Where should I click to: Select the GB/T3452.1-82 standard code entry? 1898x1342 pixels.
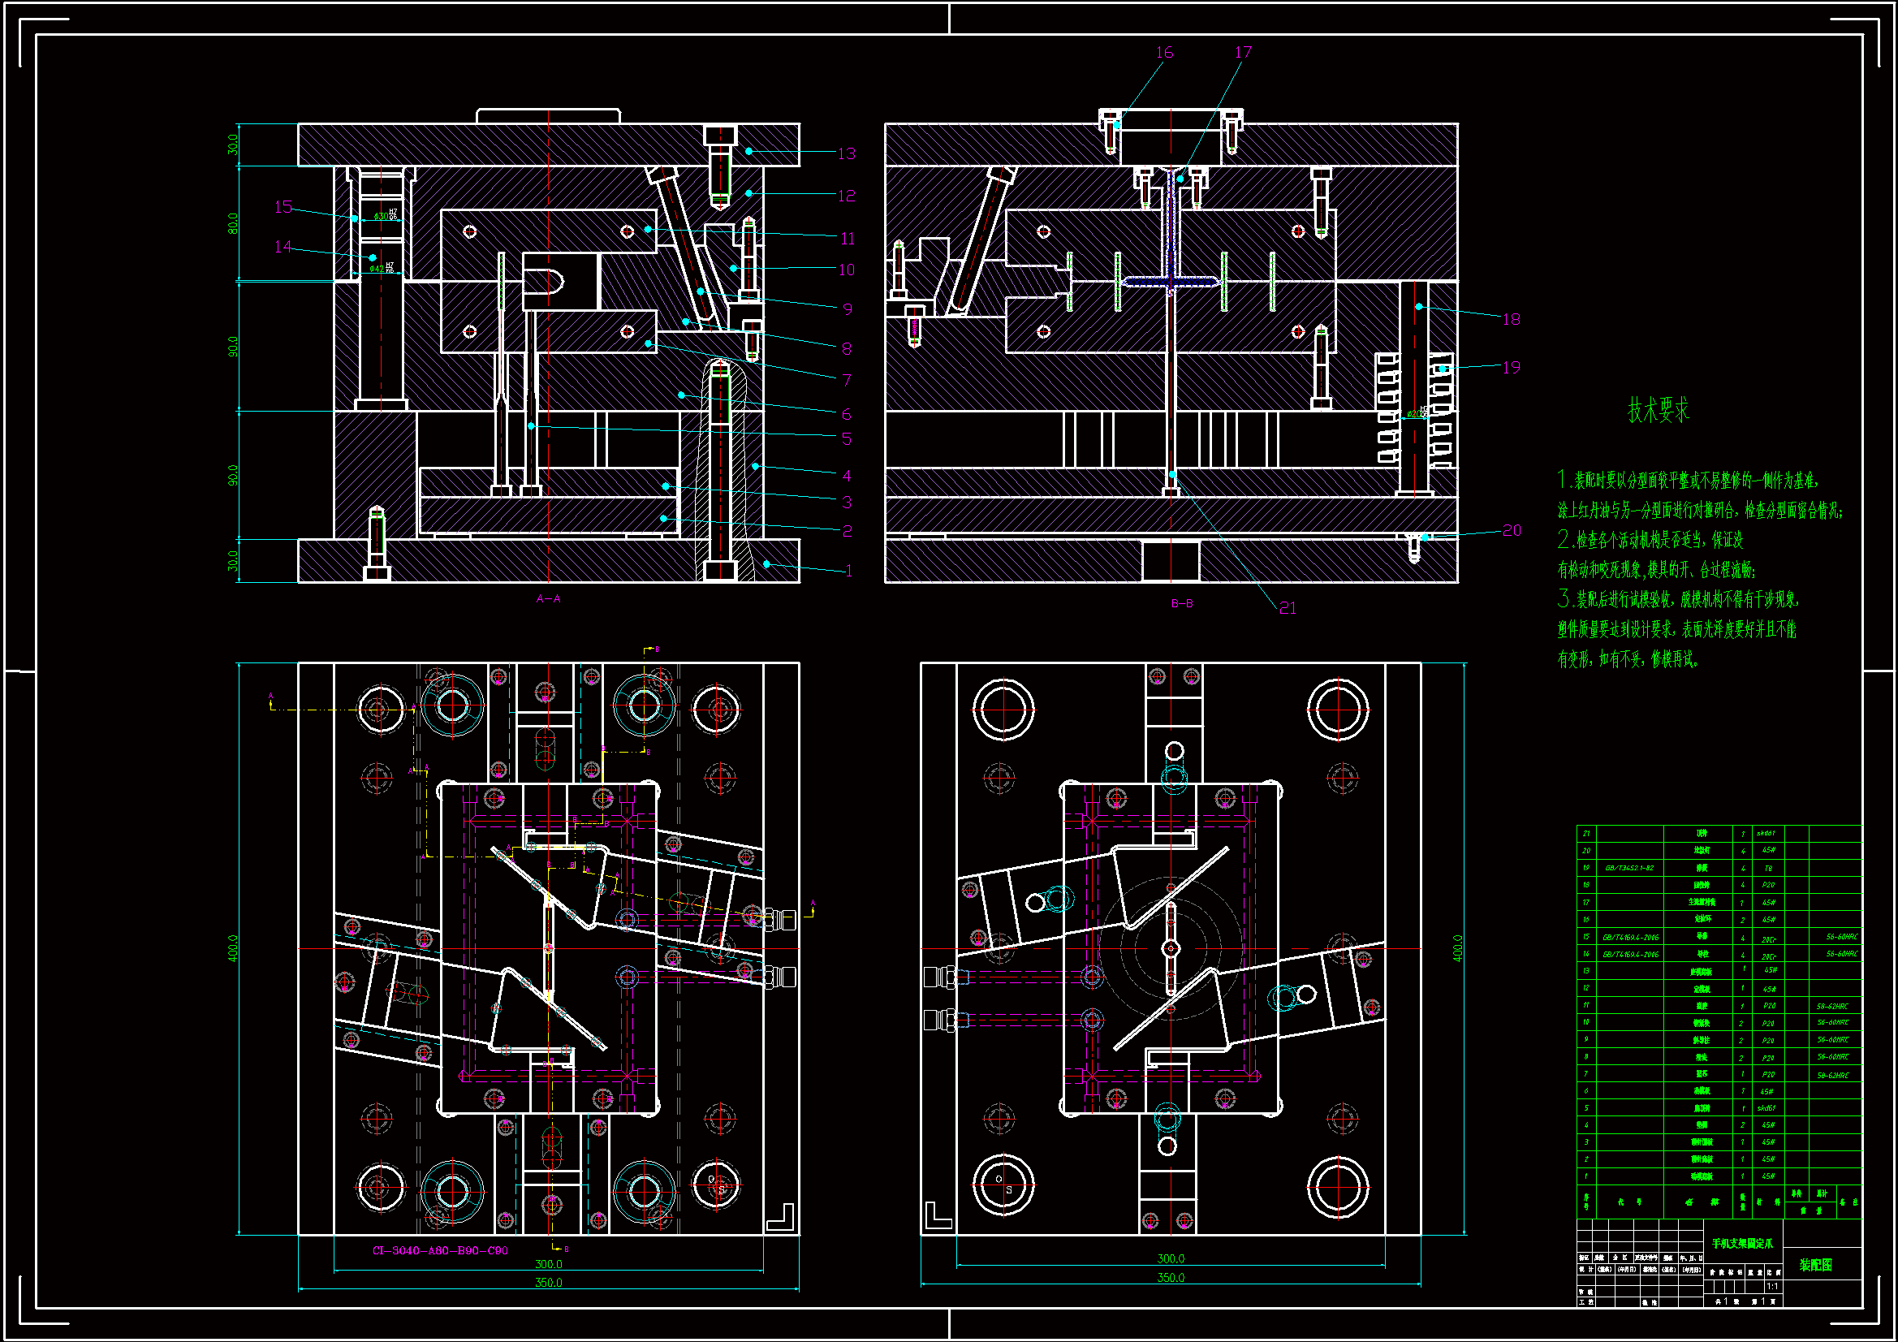click(1628, 868)
